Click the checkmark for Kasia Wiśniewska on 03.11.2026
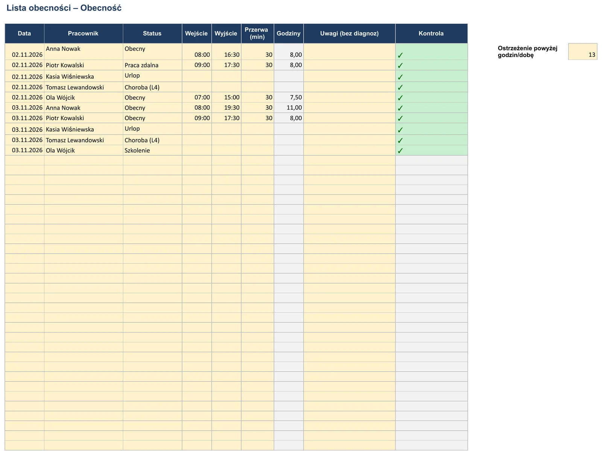The width and height of the screenshot is (602, 455). pyautogui.click(x=400, y=130)
